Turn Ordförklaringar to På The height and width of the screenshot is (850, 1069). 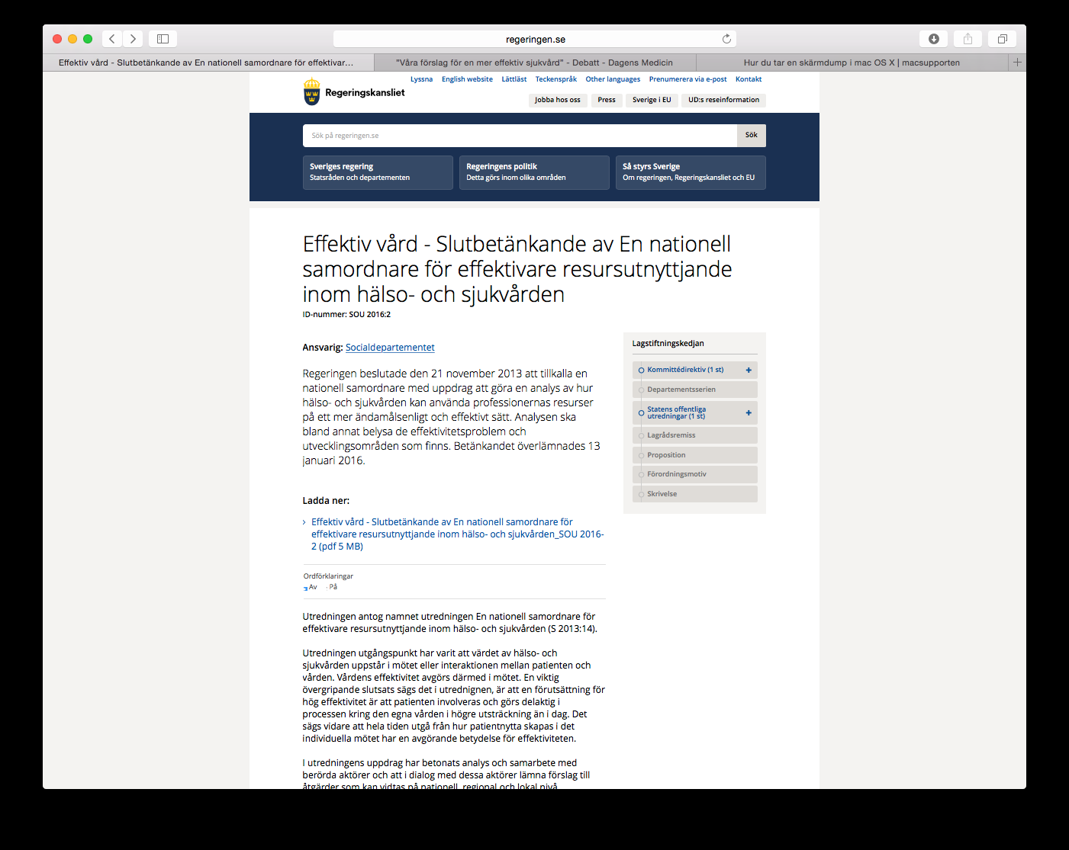click(331, 587)
